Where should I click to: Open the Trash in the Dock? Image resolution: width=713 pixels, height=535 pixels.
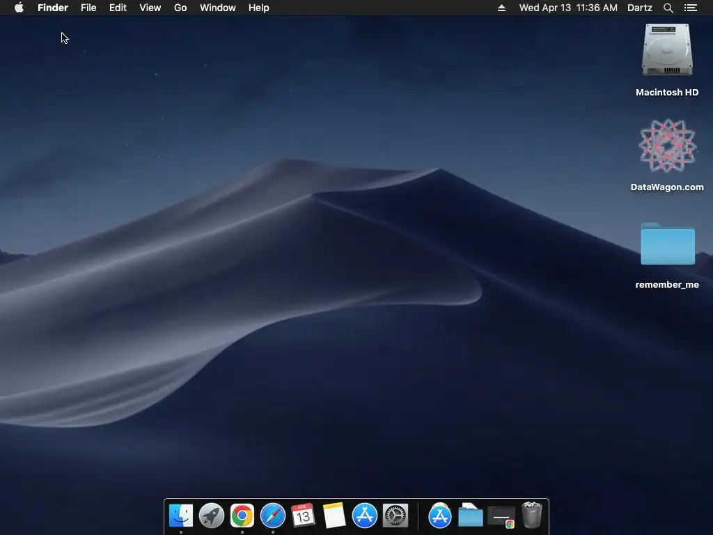click(x=531, y=515)
